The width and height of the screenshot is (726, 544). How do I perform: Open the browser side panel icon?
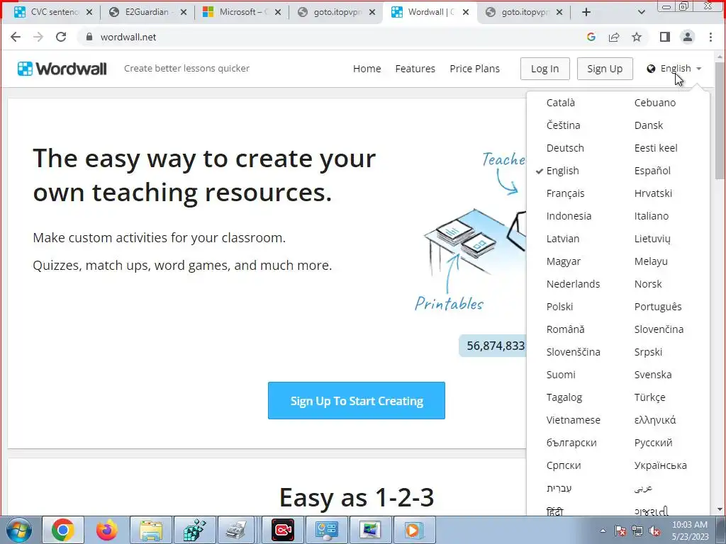(665, 37)
